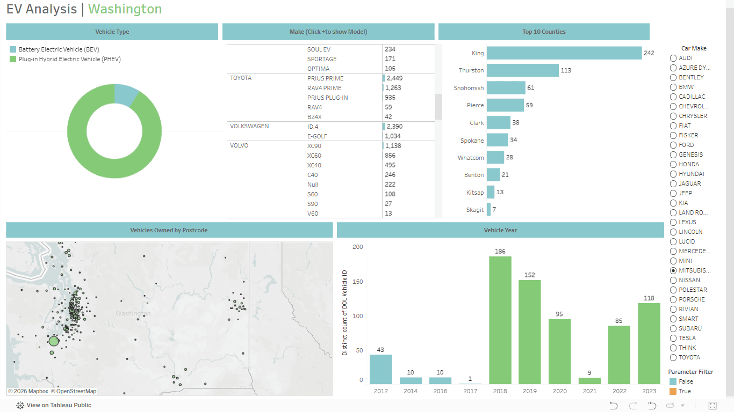The image size is (734, 412).
Task: Click the 2021 bar labeled 9
Action: 589,381
